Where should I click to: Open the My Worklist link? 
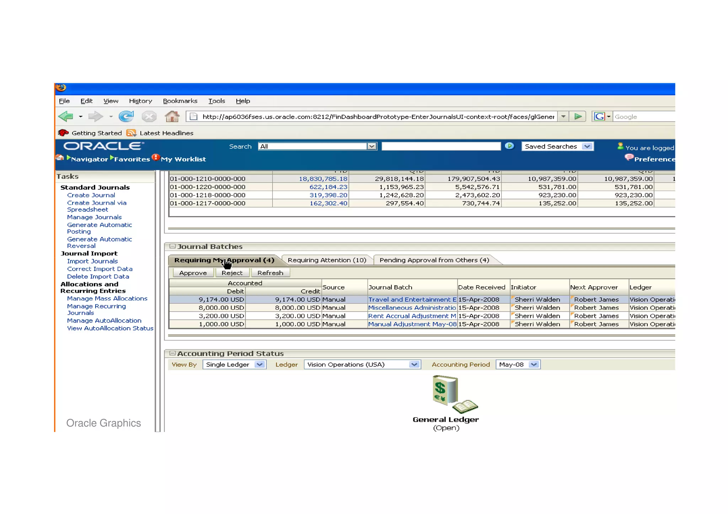coord(183,159)
